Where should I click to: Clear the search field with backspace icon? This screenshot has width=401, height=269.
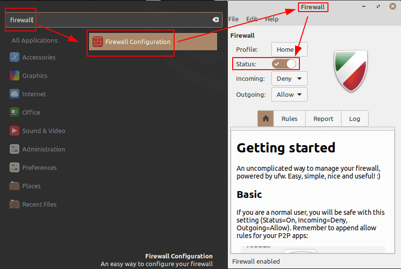click(215, 20)
